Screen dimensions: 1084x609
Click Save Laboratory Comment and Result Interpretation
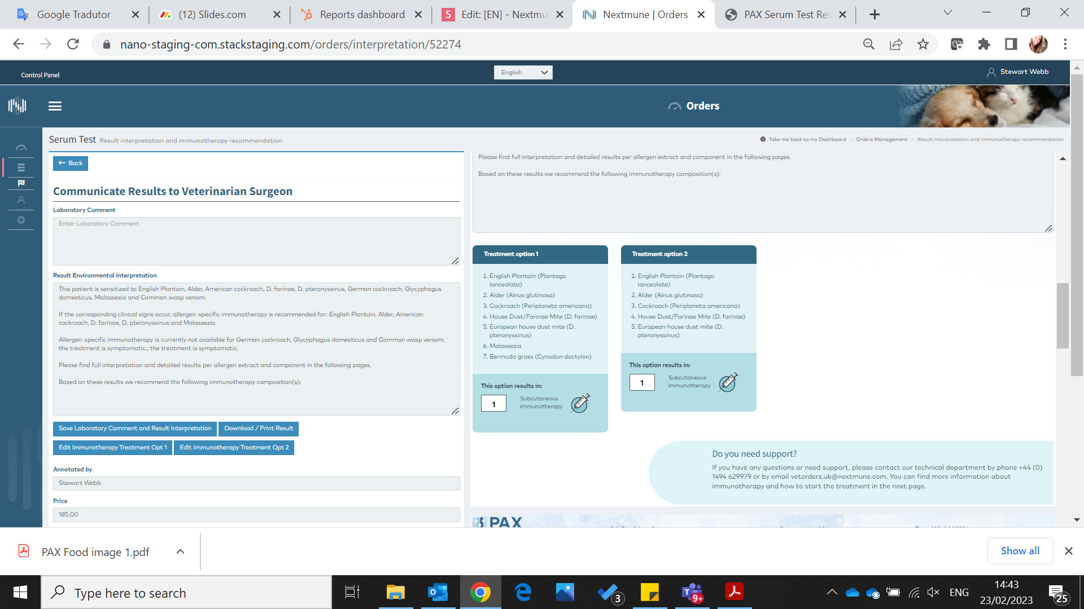(135, 429)
